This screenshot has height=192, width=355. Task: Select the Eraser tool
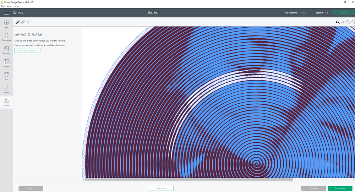(23, 22)
